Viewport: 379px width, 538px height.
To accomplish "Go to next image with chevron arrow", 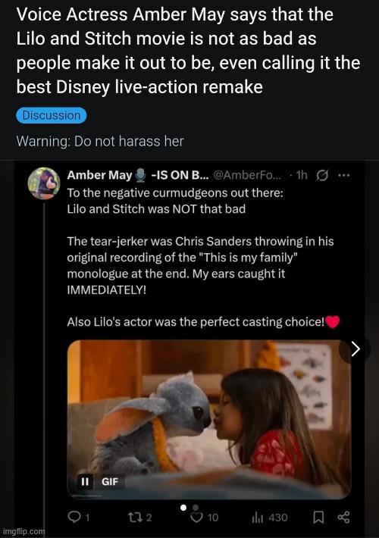I will tap(355, 349).
